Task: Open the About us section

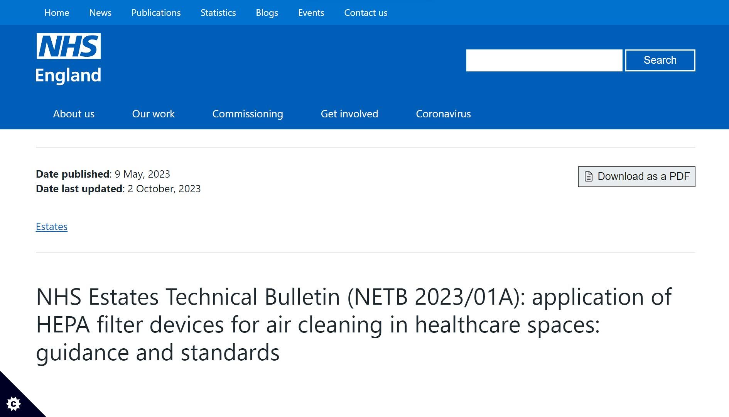Action: (74, 114)
